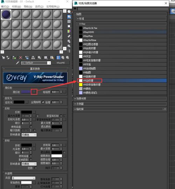Screen dimensions: 175x189
Task: Open the Material ID Channel flyout
Action: 46,58
